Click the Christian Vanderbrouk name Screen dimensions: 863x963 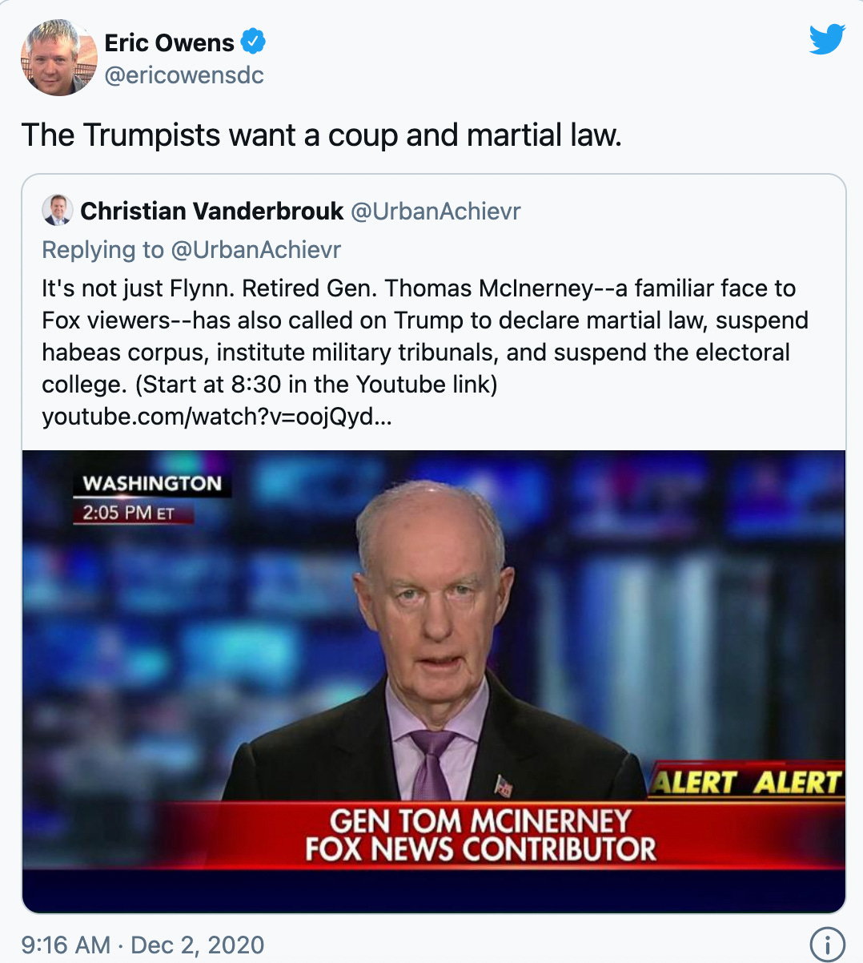212,211
